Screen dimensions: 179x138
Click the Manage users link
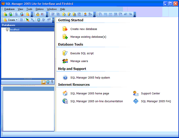pos(79,61)
